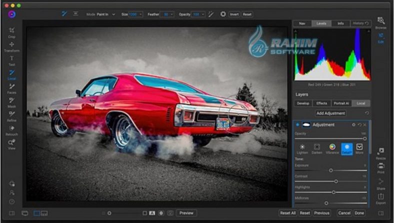Reset all local adjustments arrow beside Add Adjustment
The image size is (394, 223).
[367, 113]
